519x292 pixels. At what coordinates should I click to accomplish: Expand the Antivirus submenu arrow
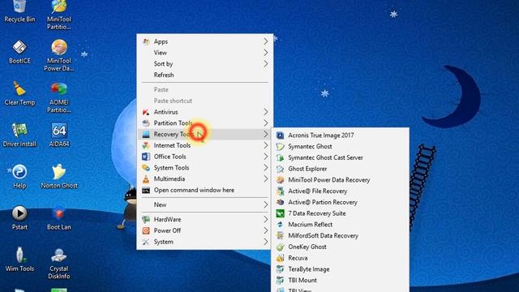tap(266, 112)
